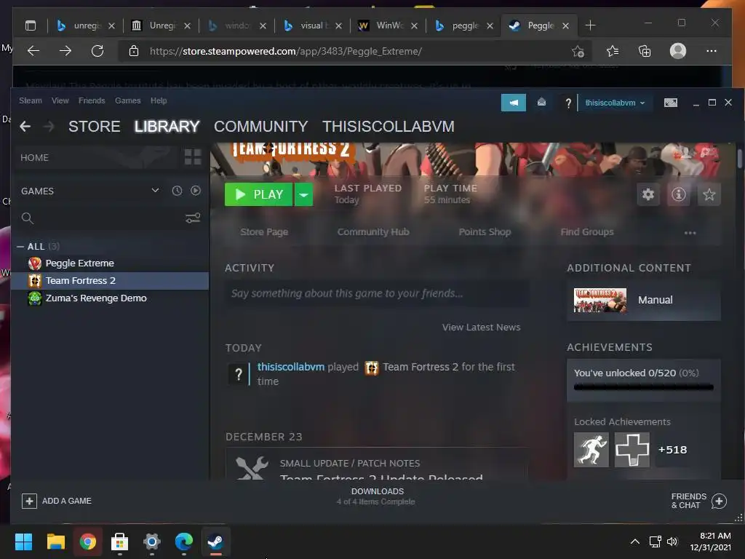The height and width of the screenshot is (559, 745).
Task: Open the Store Page link
Action: (264, 232)
